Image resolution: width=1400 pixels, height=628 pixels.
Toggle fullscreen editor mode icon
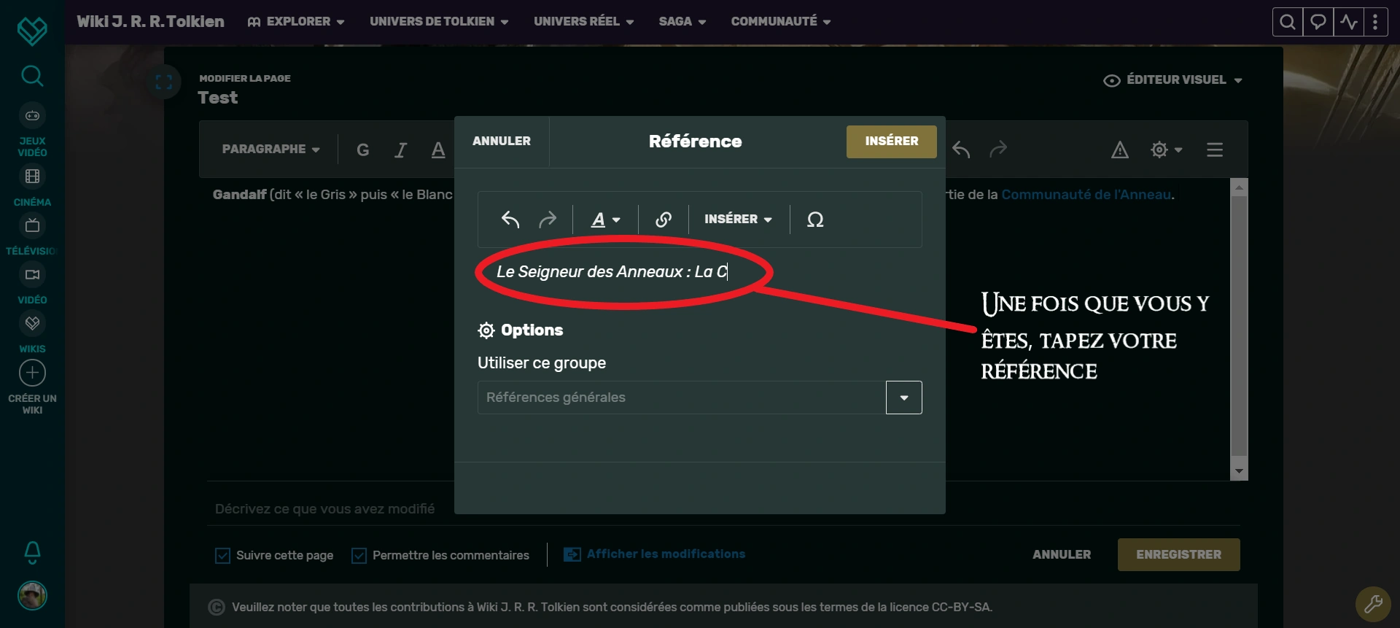tap(163, 82)
